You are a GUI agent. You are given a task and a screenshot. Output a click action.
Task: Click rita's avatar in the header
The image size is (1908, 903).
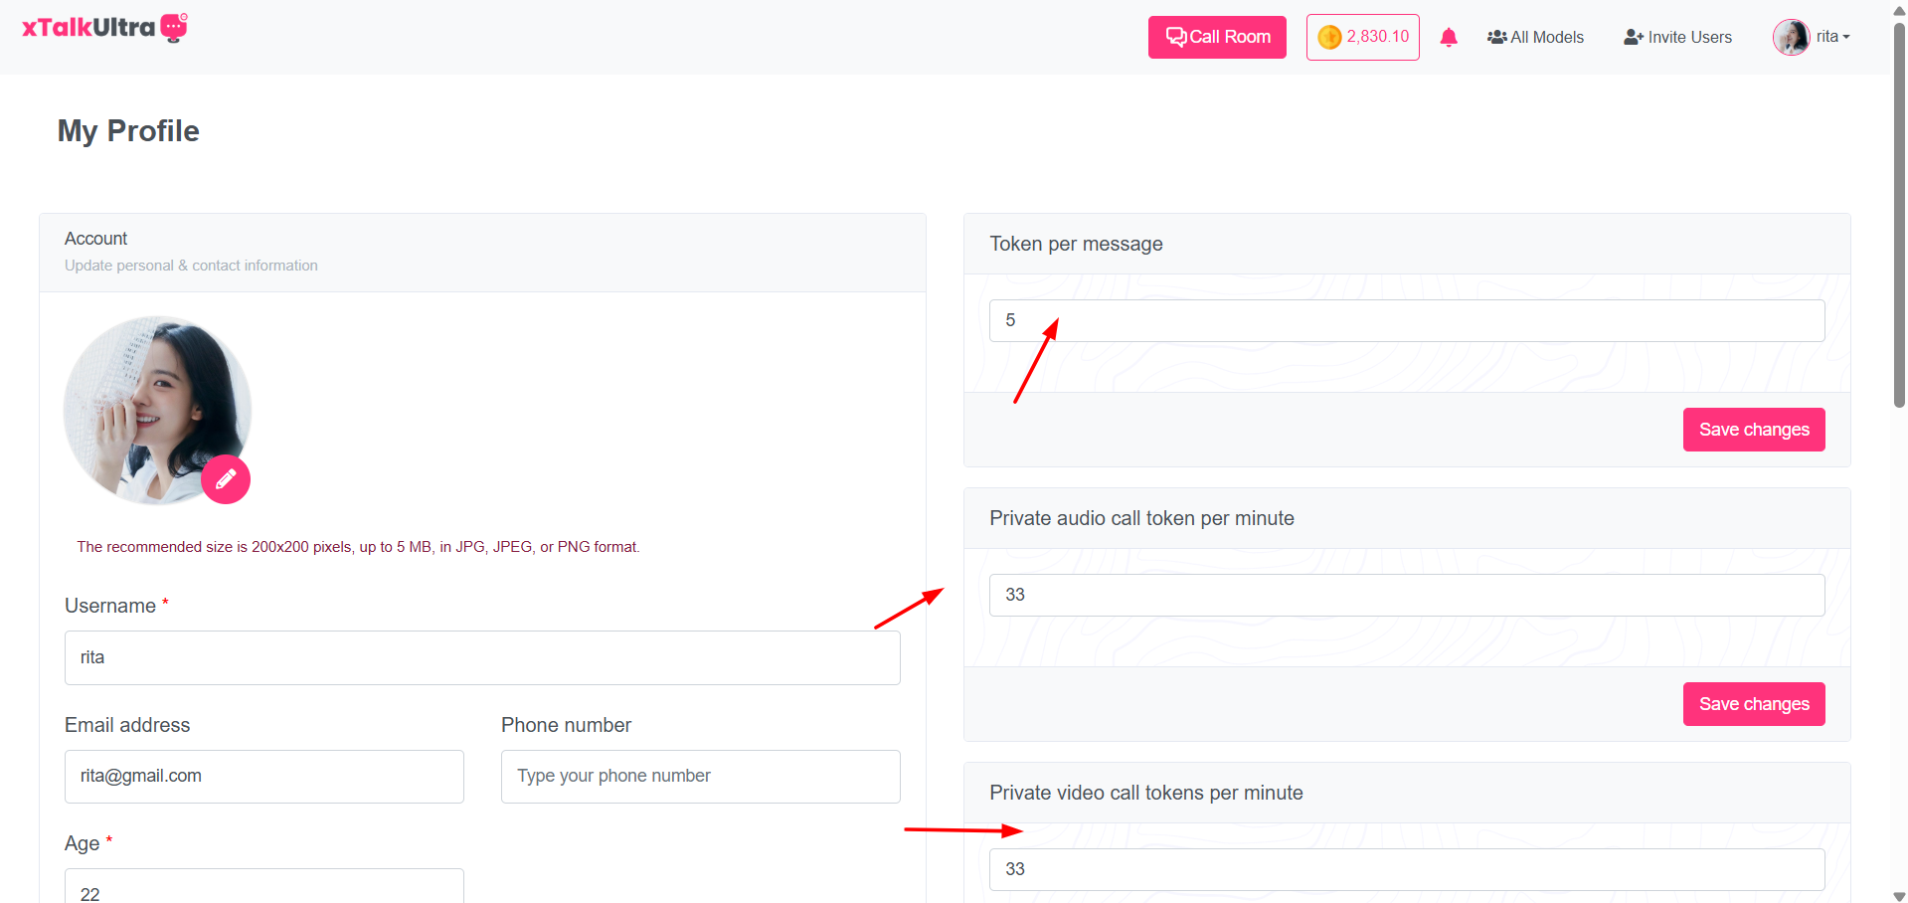tap(1791, 37)
